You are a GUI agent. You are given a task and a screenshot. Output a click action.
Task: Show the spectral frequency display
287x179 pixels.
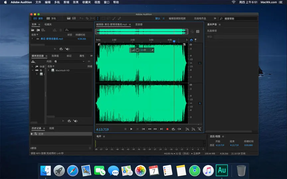69,18
